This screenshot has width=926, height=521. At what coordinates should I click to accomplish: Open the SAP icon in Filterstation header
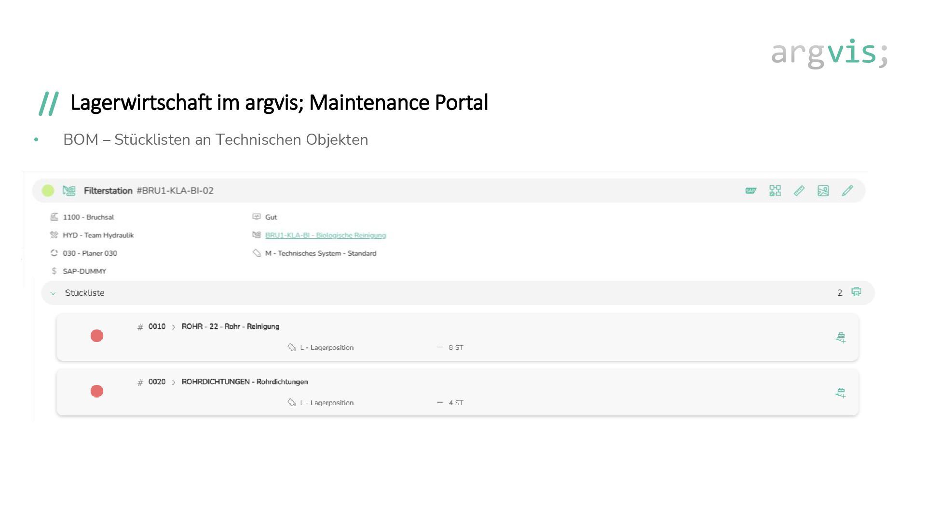[751, 191]
